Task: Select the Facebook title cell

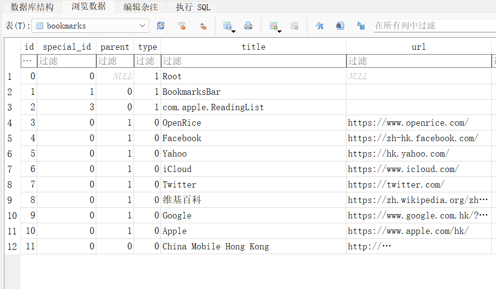Action: (254, 138)
